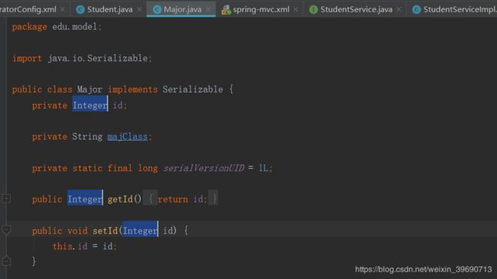Viewport: 497px width, 279px height.
Task: Click the Integer return type of getId
Action: [x=85, y=199]
